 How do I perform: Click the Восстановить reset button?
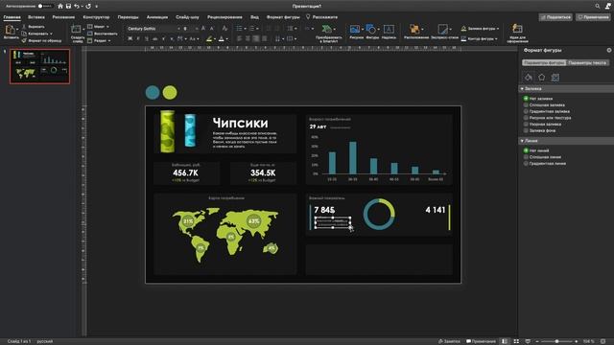103,34
